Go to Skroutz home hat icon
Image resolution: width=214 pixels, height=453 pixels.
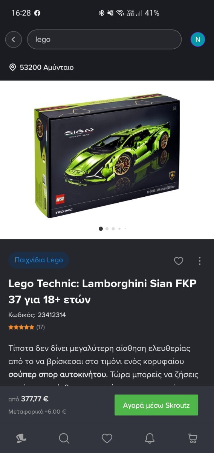(x=21, y=438)
